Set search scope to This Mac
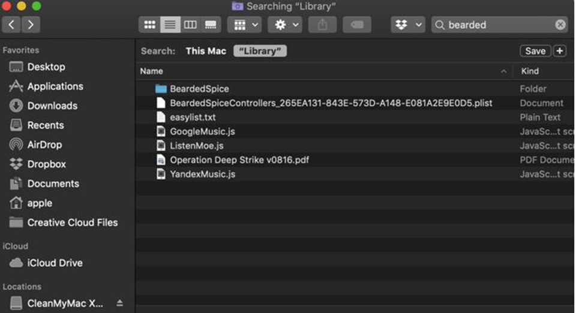 coord(206,51)
